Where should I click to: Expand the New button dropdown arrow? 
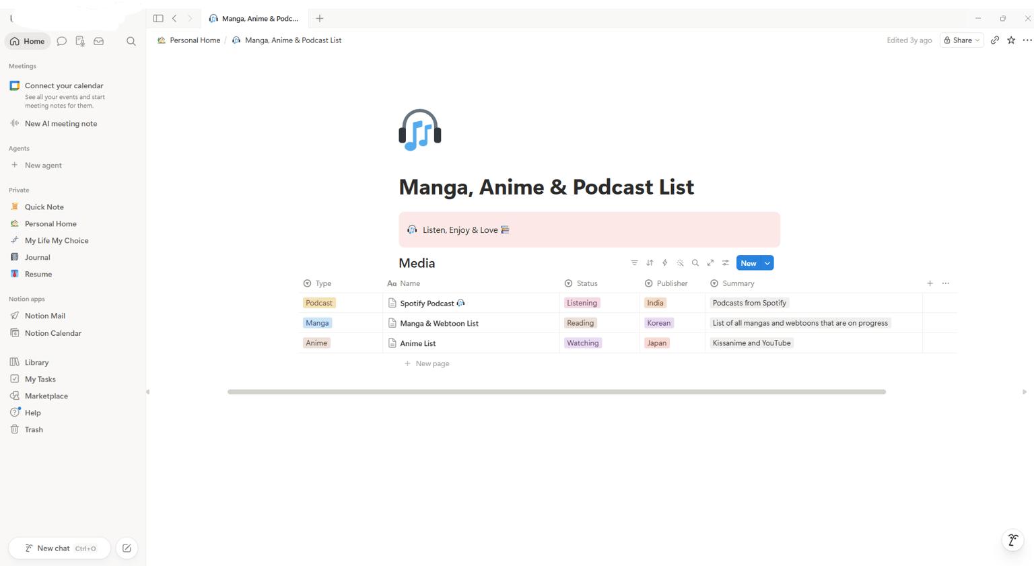(767, 263)
